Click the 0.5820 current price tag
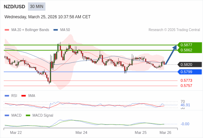The width and height of the screenshot is (203, 138). [x=190, y=65]
